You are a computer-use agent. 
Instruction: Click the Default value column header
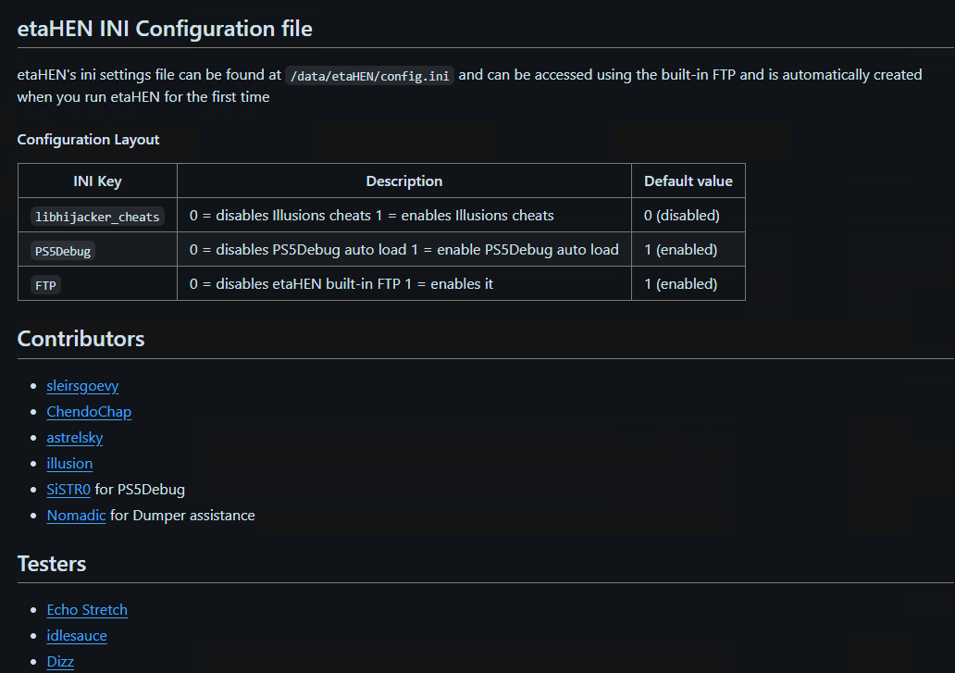pyautogui.click(x=688, y=181)
